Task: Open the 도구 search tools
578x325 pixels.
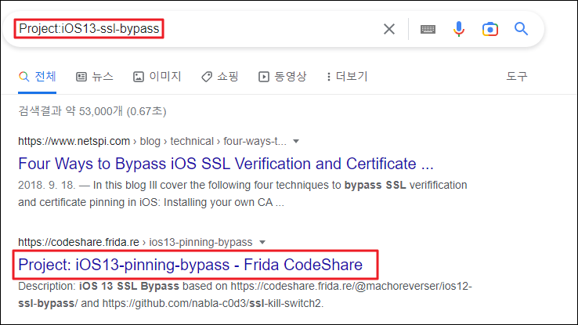Action: (516, 76)
